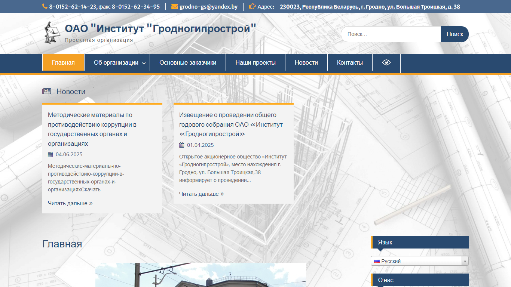The width and height of the screenshot is (511, 287).
Task: Click the Поиск search button
Action: (455, 34)
